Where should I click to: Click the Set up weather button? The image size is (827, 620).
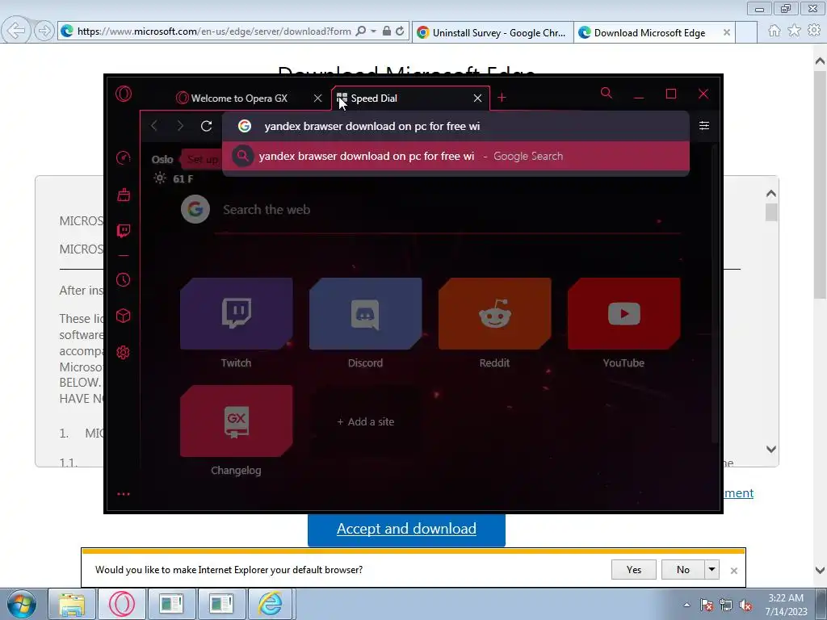pyautogui.click(x=203, y=159)
